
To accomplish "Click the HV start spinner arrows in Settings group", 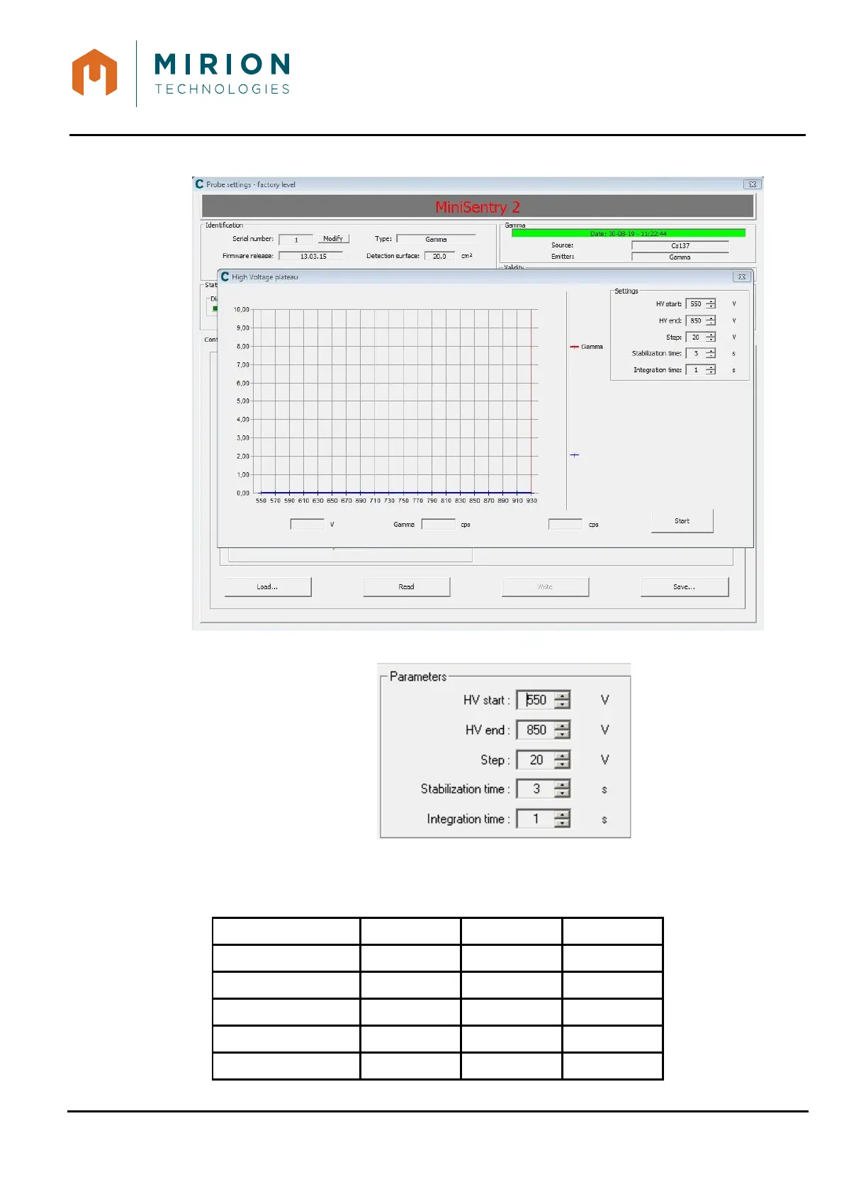I will coord(711,304).
